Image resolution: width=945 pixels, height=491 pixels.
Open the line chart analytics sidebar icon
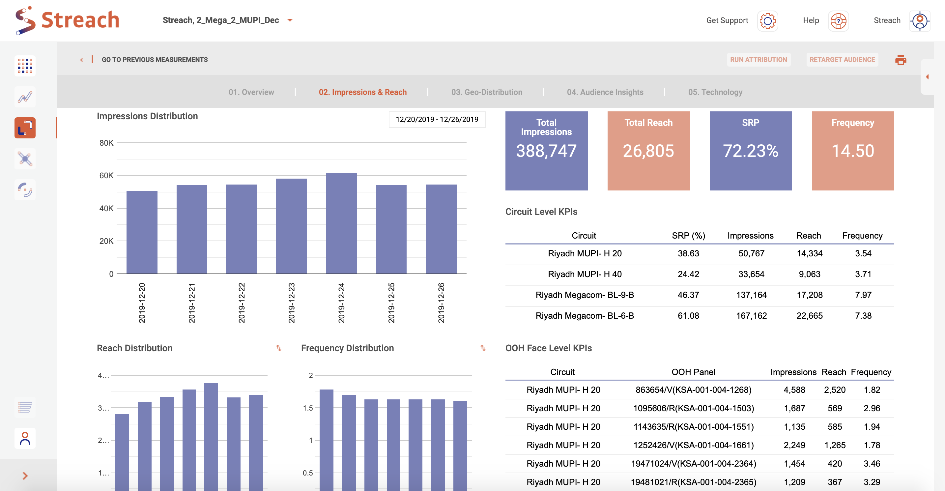[25, 97]
